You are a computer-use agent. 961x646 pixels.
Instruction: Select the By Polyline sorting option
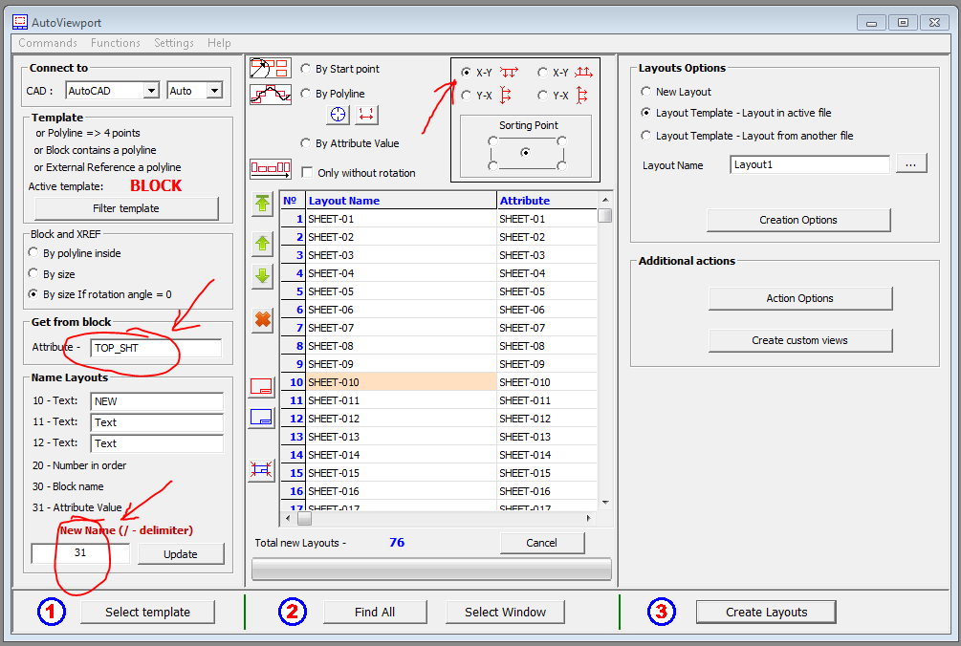(306, 94)
